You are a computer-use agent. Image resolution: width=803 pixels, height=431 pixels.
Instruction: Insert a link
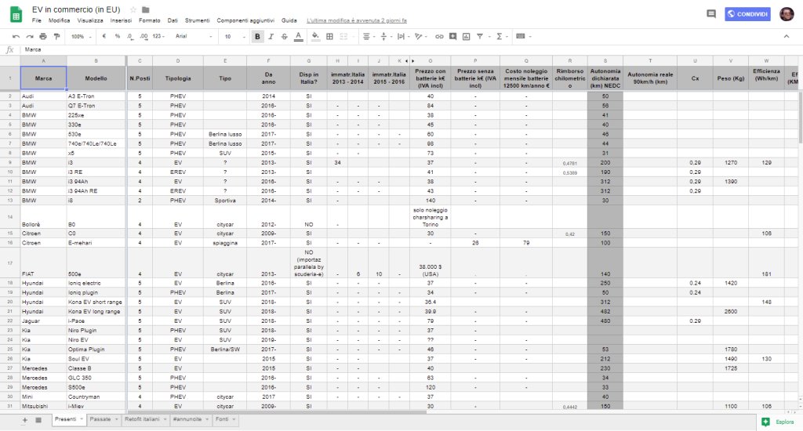coord(439,36)
